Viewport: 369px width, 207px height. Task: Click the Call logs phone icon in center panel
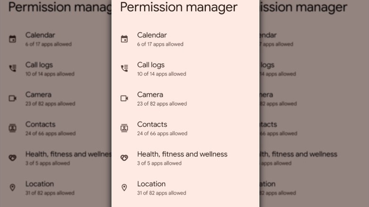pos(124,69)
